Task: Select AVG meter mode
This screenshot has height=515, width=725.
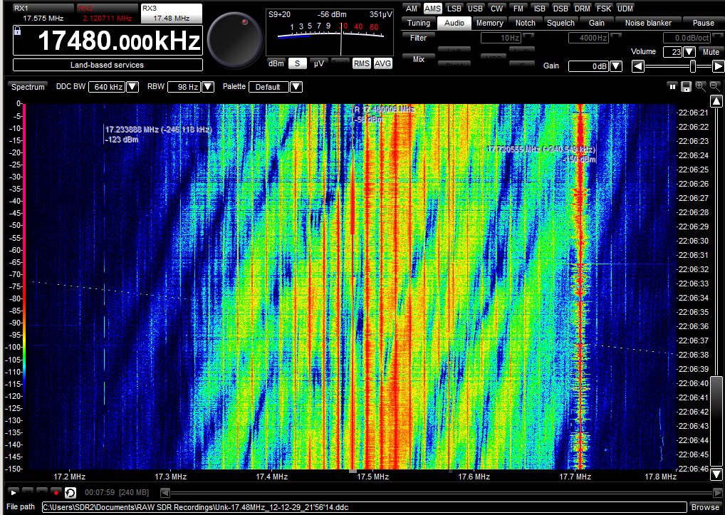Action: (383, 63)
